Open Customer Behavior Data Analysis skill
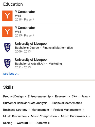Viewport: 95px width, 127px height. tap(25, 103)
